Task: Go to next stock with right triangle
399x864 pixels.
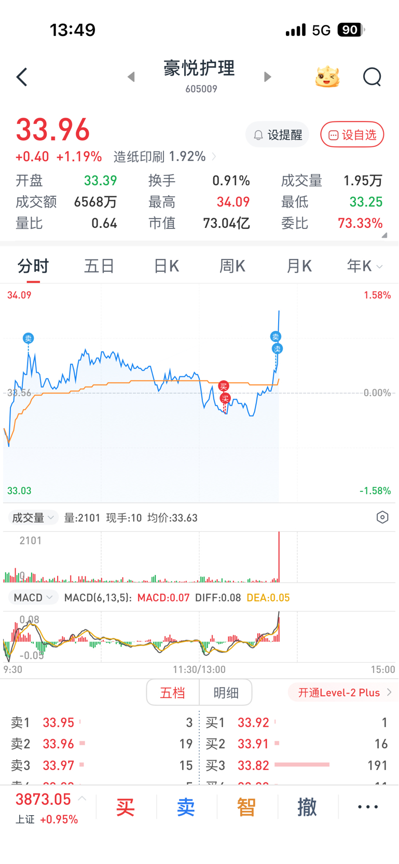Action: [267, 77]
